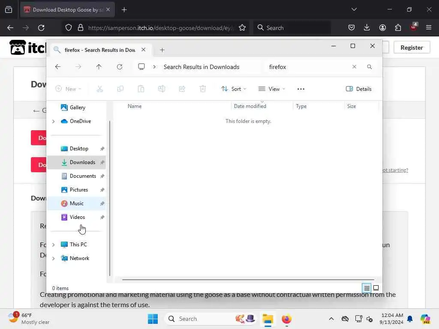Open Videos quick access folder
The width and height of the screenshot is (439, 329).
click(76, 217)
